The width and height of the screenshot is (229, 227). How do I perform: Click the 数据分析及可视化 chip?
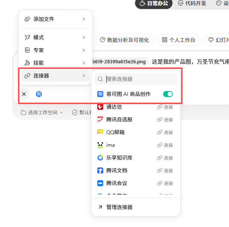pyautogui.click(x=124, y=40)
